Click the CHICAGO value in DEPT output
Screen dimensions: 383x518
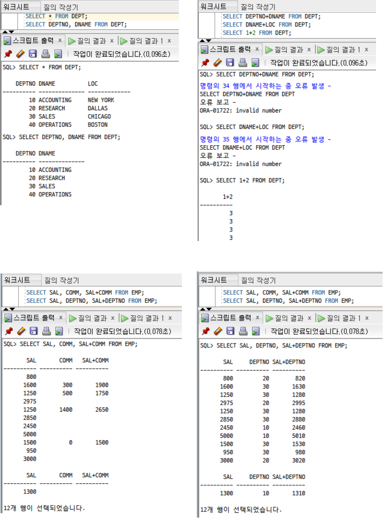[99, 116]
